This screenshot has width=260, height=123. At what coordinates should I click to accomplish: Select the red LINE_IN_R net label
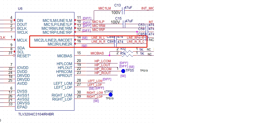pos(98,42)
